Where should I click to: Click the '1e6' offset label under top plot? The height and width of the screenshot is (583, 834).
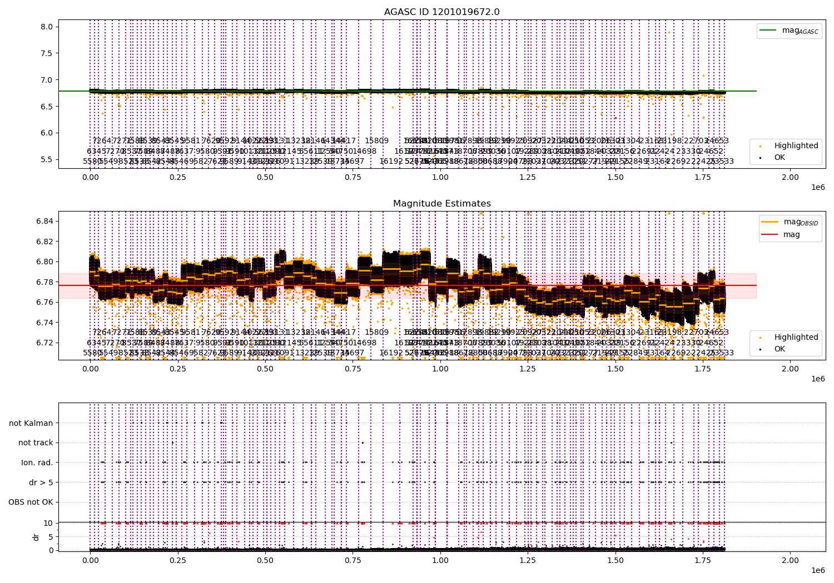click(x=818, y=187)
